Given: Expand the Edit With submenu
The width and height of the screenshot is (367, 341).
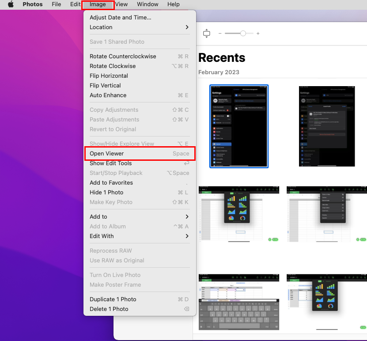Looking at the screenshot, I should 140,236.
